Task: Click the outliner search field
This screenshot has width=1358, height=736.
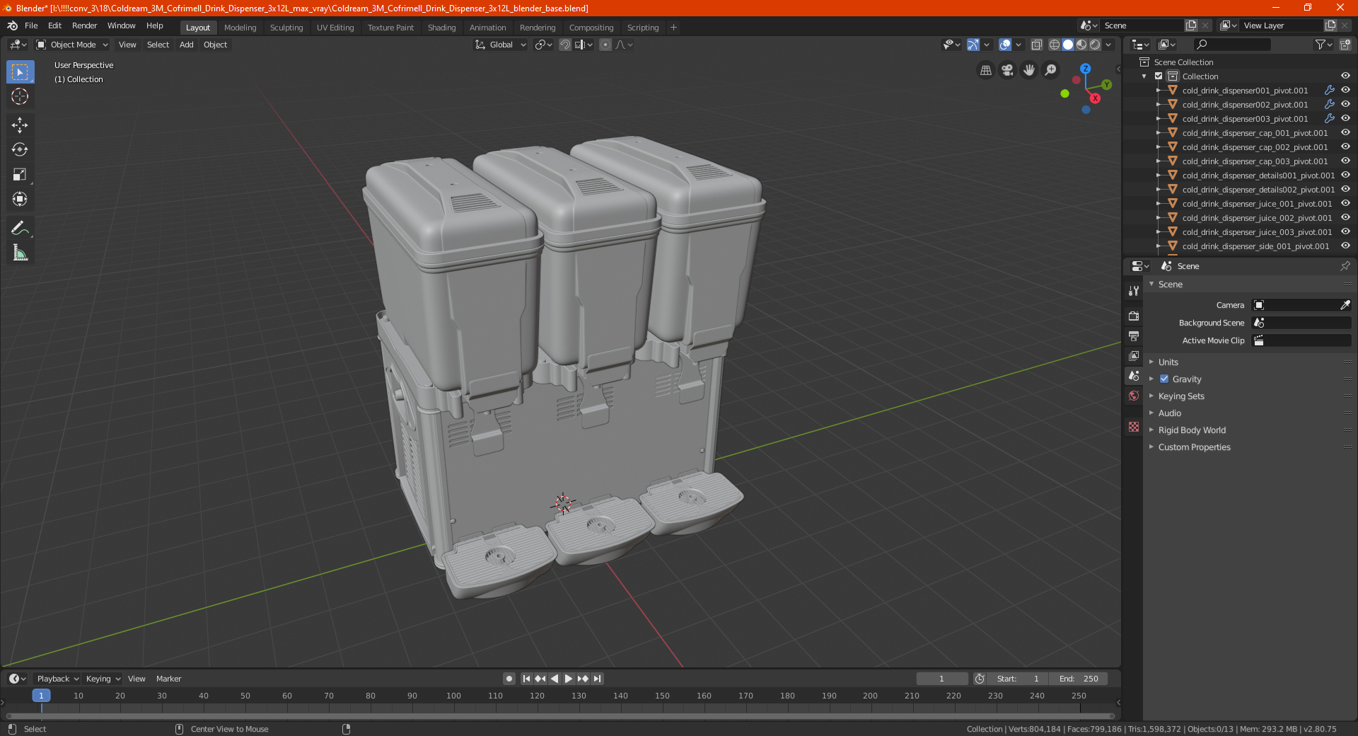Action: click(x=1231, y=45)
